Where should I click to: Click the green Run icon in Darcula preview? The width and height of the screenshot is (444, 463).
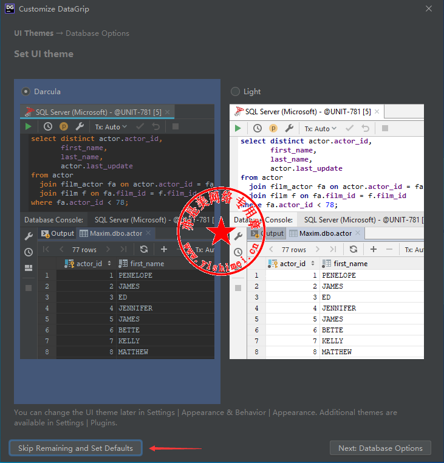tap(29, 126)
